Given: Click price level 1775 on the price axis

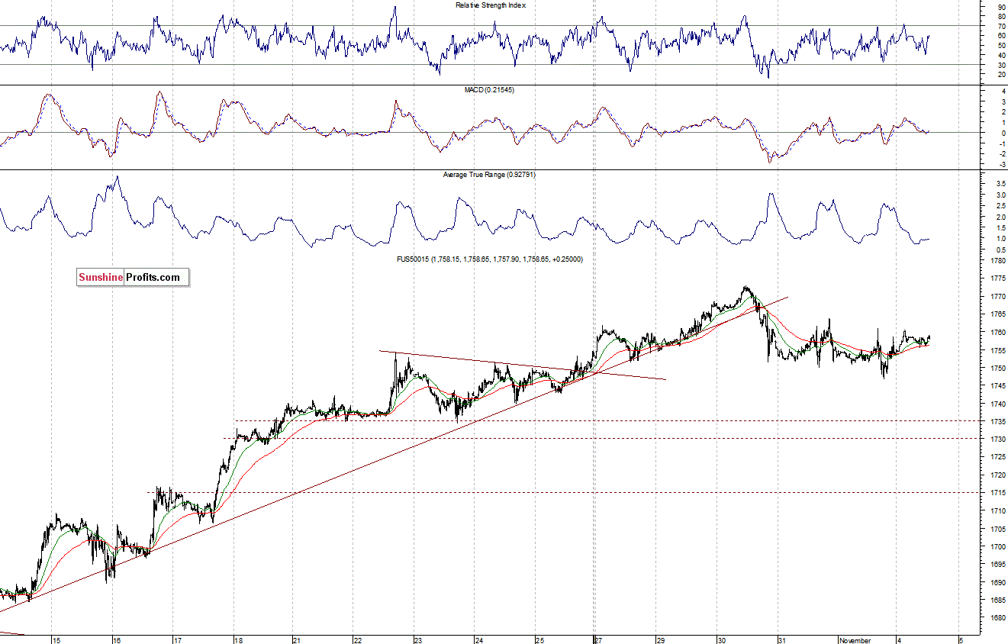Looking at the screenshot, I should [x=997, y=279].
